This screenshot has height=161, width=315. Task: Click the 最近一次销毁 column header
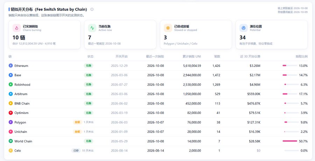(155, 56)
